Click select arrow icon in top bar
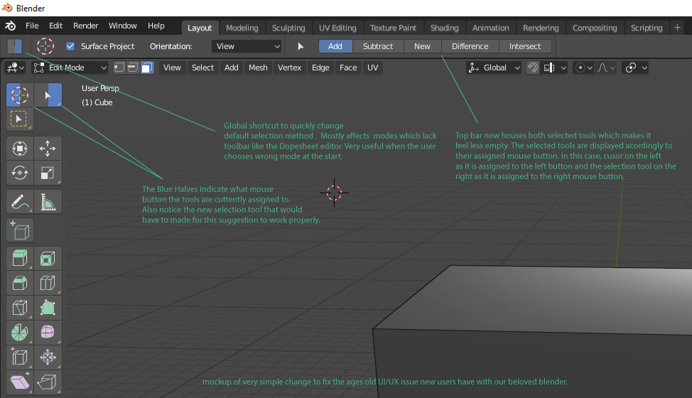The image size is (692, 398). (301, 46)
